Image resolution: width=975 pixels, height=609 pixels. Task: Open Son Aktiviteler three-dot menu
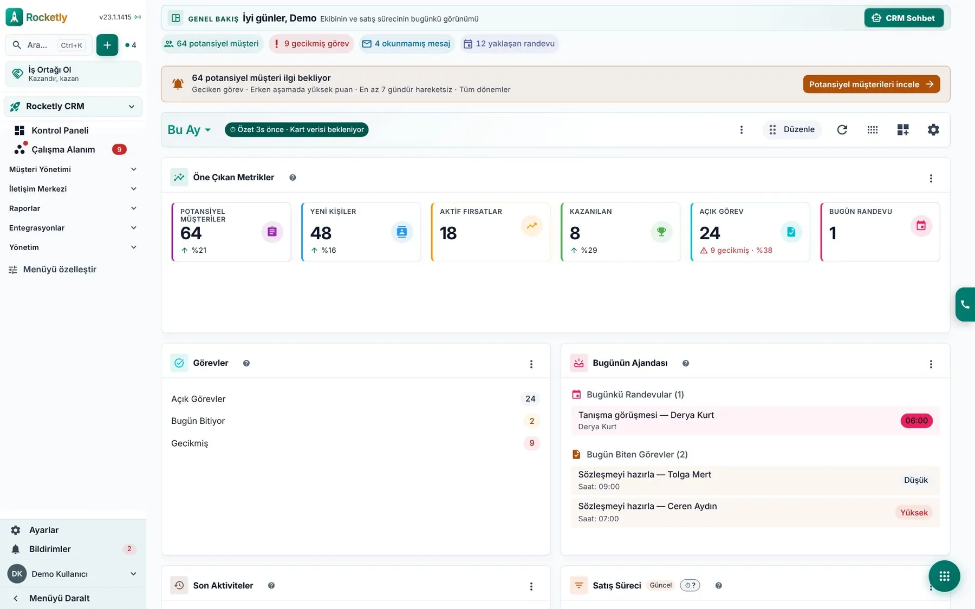click(x=531, y=586)
